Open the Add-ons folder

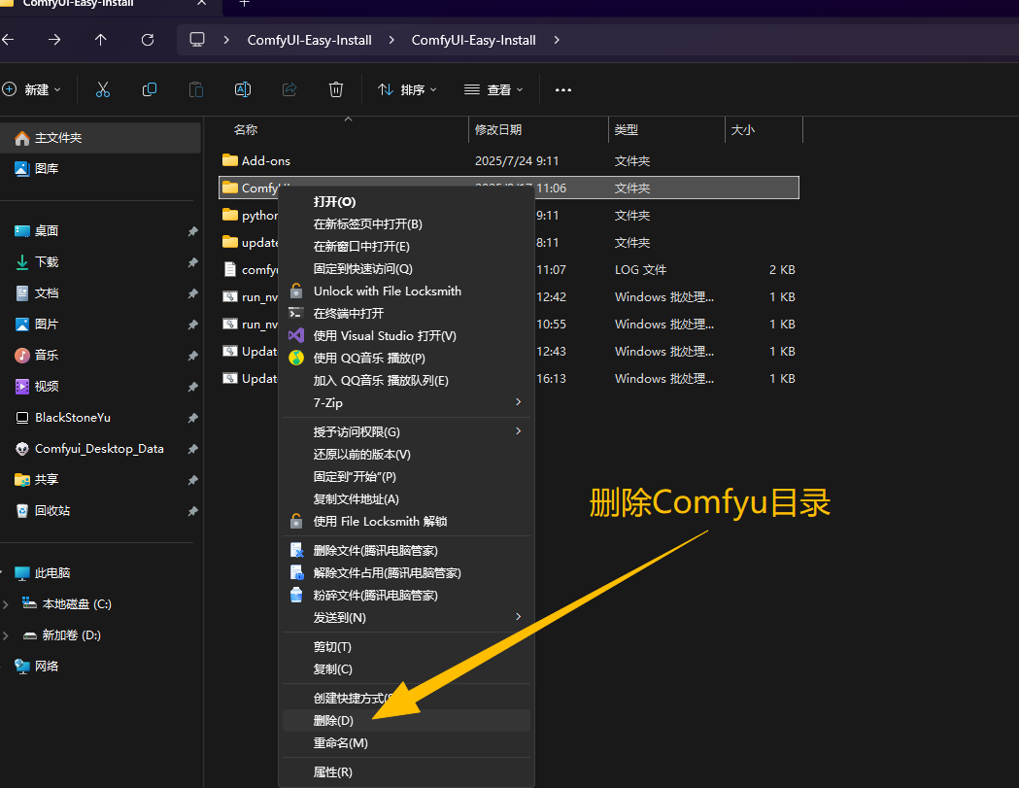(265, 161)
